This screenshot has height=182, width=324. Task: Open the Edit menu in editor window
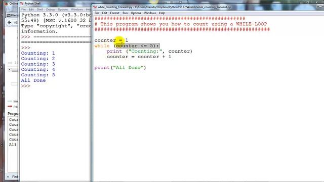(x=105, y=13)
